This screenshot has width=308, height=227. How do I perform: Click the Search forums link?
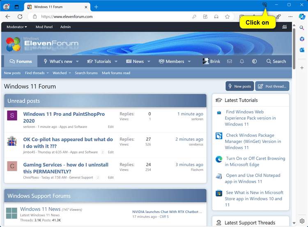coord(86,73)
